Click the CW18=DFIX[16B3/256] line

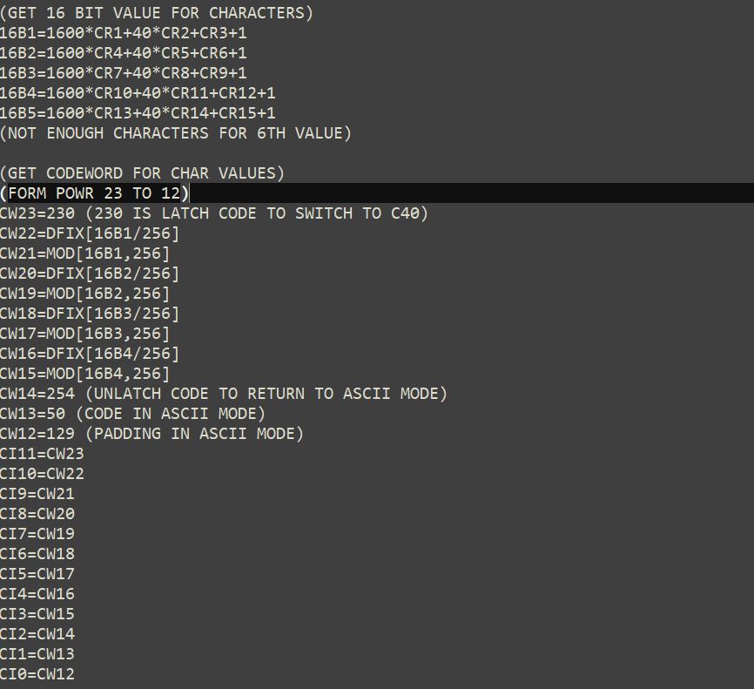click(x=89, y=314)
